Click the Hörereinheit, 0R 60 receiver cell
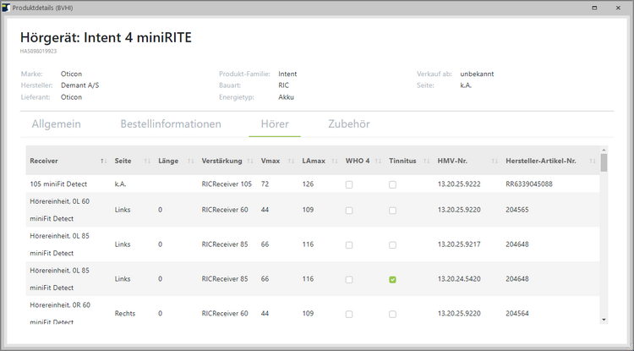The image size is (634, 351). [x=60, y=314]
